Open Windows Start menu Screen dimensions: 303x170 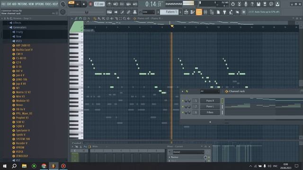[5, 166]
